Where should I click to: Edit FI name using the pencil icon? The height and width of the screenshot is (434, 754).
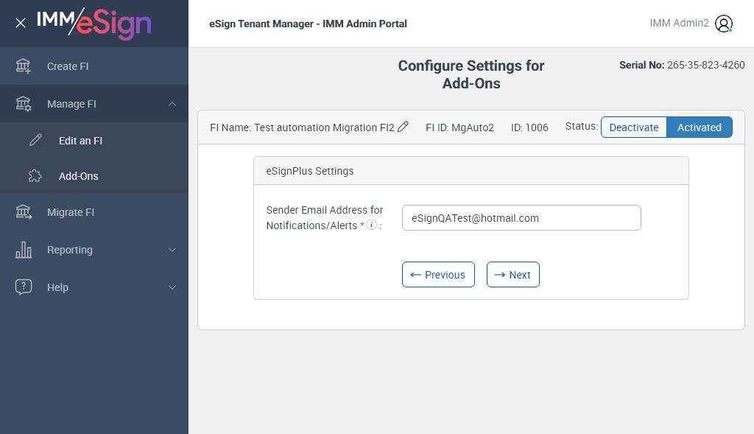coord(403,127)
